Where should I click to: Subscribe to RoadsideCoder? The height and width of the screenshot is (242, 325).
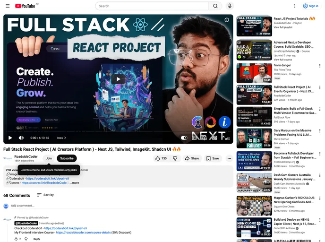(67, 158)
